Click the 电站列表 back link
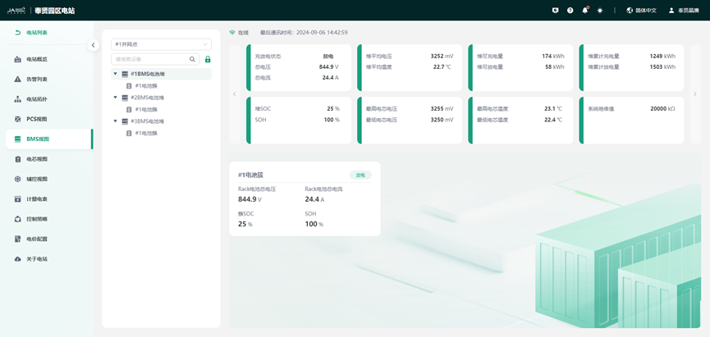Viewport: 710px width, 337px height. tap(31, 33)
